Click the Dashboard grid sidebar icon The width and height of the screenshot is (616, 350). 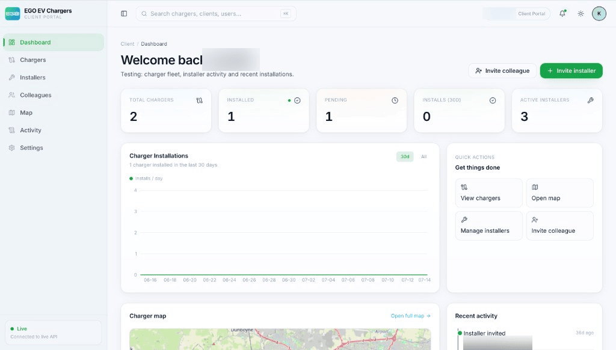point(12,43)
